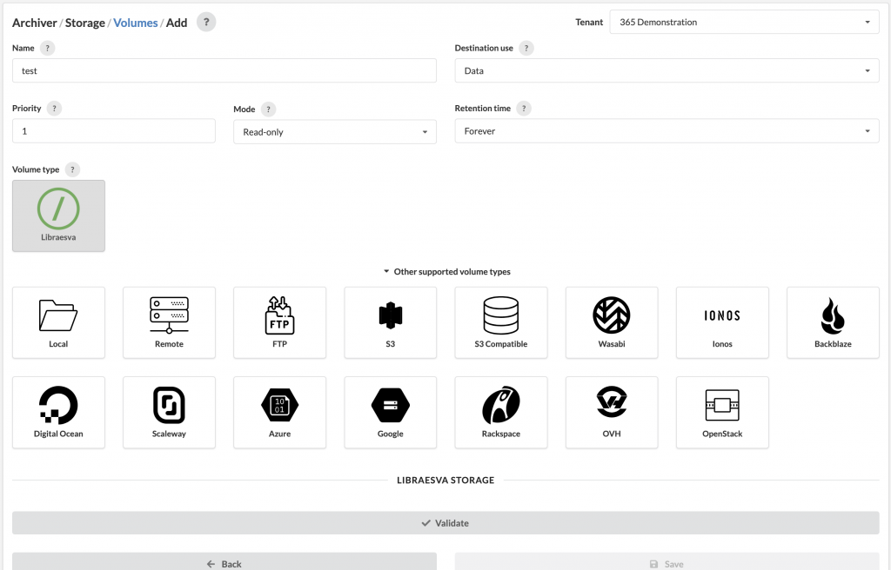This screenshot has height=570, width=891.
Task: Click the Storage breadcrumb text
Action: [x=85, y=23]
